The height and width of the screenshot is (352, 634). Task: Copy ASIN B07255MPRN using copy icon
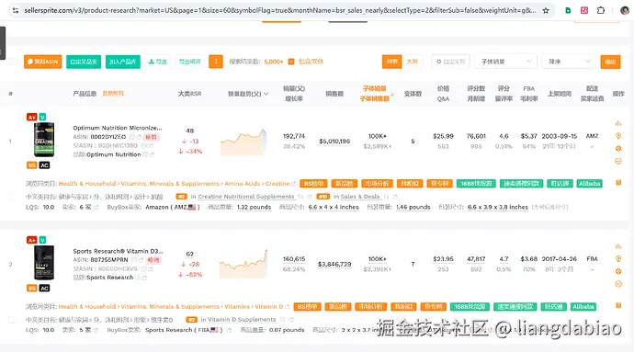point(134,260)
